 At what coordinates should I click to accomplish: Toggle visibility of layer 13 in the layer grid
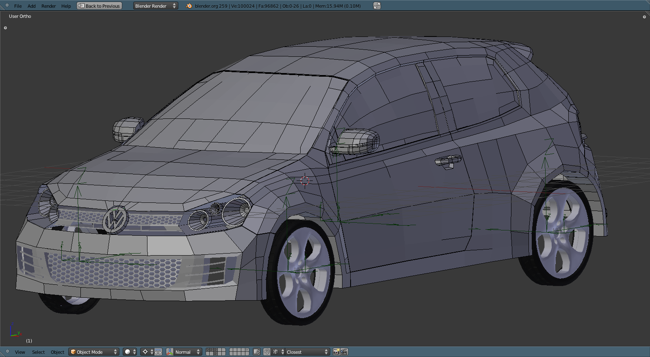215,354
